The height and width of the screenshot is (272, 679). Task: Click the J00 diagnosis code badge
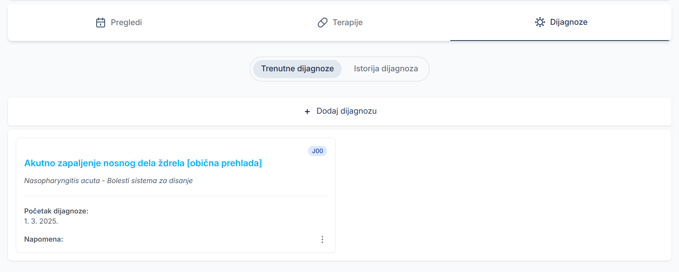(x=317, y=151)
